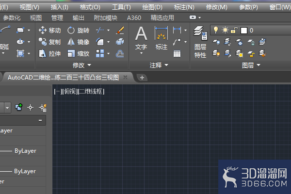Open the Format (格式(O)) menu

click(90, 7)
